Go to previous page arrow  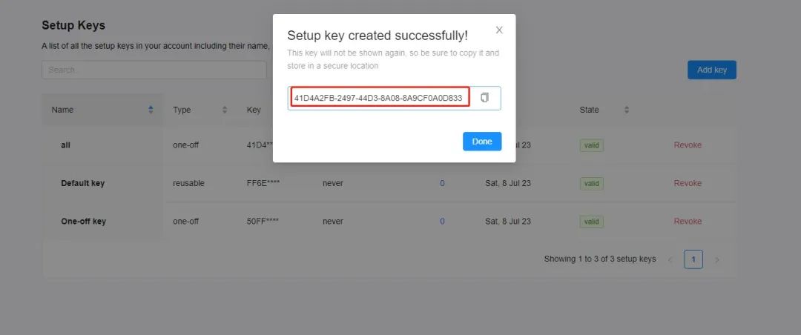coord(670,260)
